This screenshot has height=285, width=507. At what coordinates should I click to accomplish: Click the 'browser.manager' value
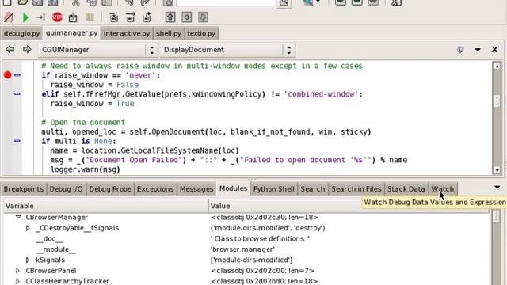[242, 249]
